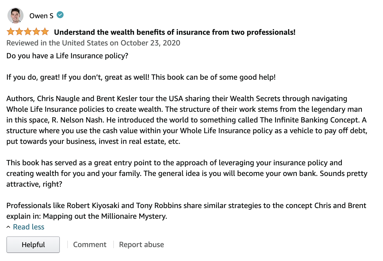Click the fifth rating star
This screenshot has height=261, width=383.
pos(45,32)
